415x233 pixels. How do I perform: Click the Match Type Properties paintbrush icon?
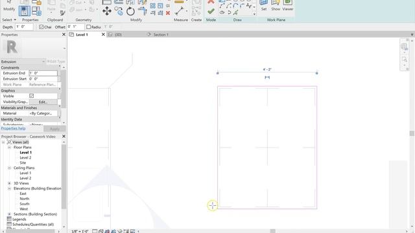[x=62, y=13]
